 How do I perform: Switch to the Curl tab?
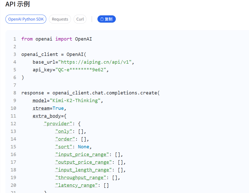coord(80,19)
